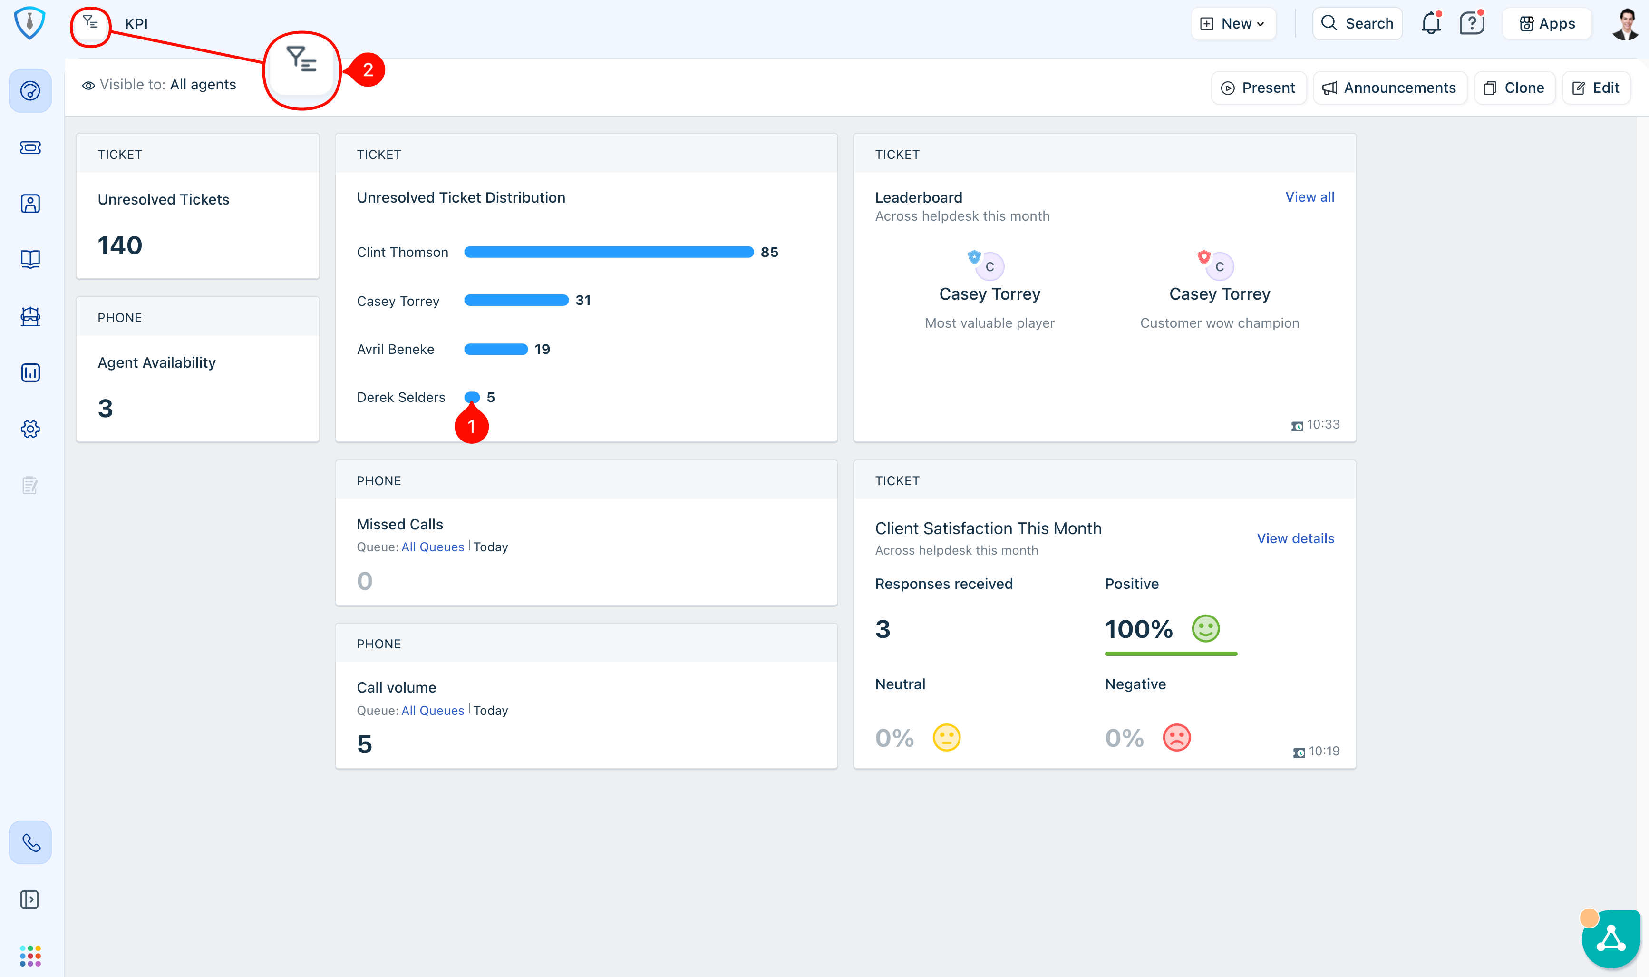1649x977 pixels.
Task: Open the New dropdown menu
Action: tap(1234, 24)
